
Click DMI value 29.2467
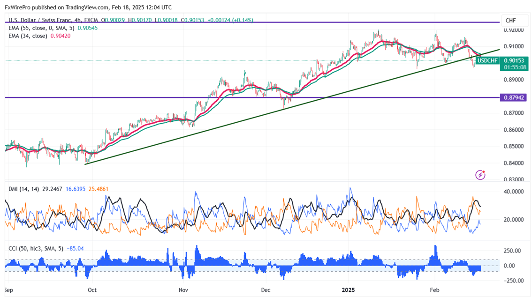coord(52,189)
